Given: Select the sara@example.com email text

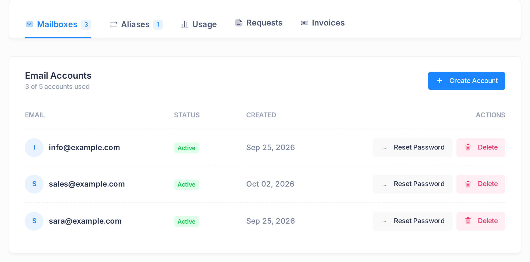Looking at the screenshot, I should pyautogui.click(x=85, y=221).
